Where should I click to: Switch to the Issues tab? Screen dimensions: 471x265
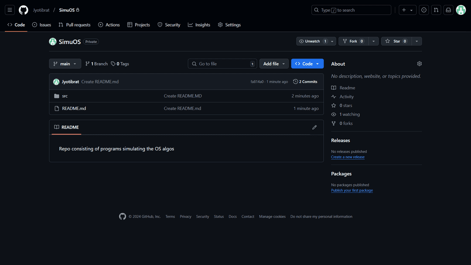pyautogui.click(x=41, y=24)
